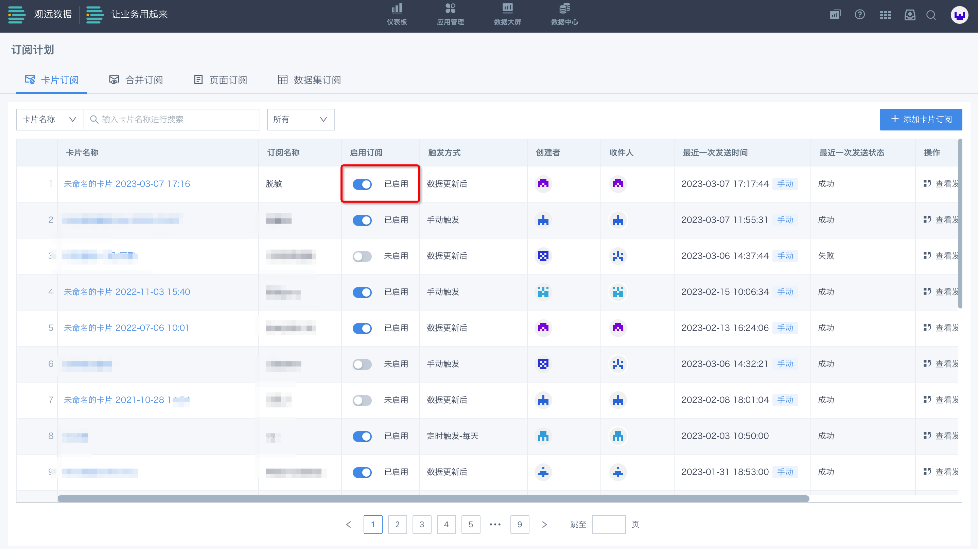
Task: Click the 查看发 action icon in row 7
Action: (927, 400)
